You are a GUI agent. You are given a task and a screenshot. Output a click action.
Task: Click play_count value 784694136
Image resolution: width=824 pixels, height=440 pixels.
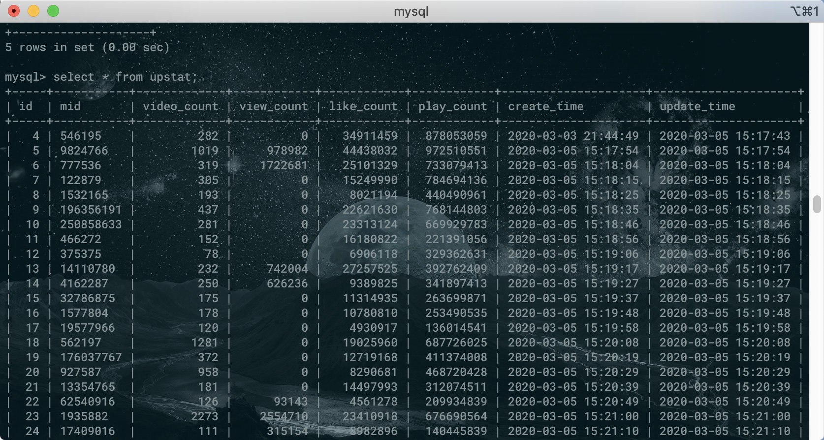pyautogui.click(x=456, y=181)
